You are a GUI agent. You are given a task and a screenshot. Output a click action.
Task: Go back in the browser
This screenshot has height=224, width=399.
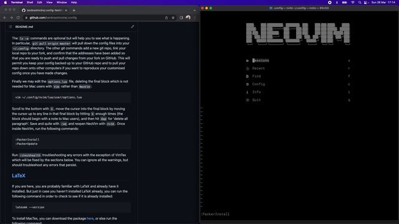tap(4, 18)
